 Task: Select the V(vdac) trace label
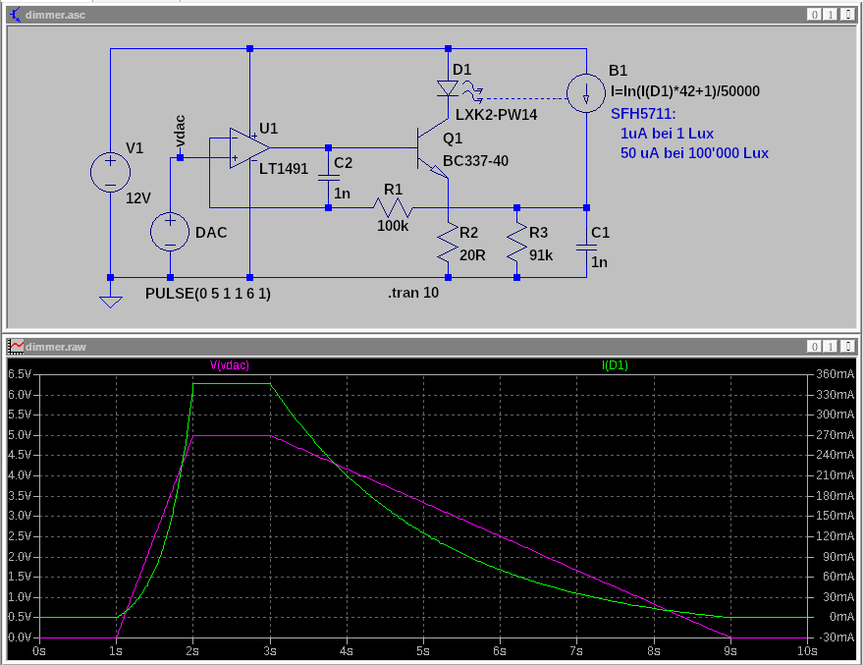tap(230, 365)
